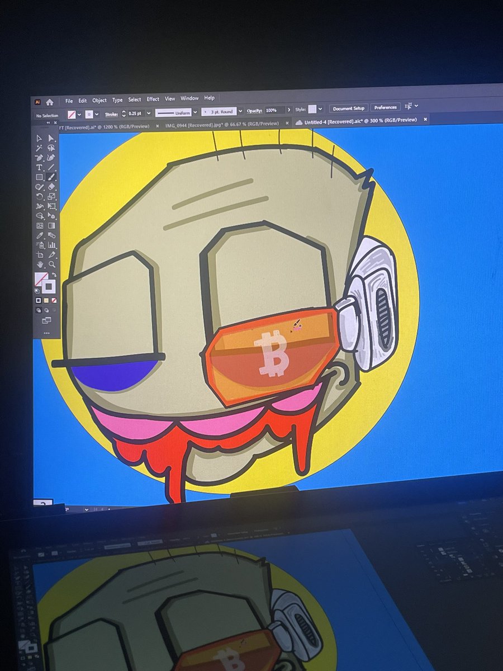Select the Magic Wand tool
This screenshot has width=503, height=671.
click(x=40, y=148)
